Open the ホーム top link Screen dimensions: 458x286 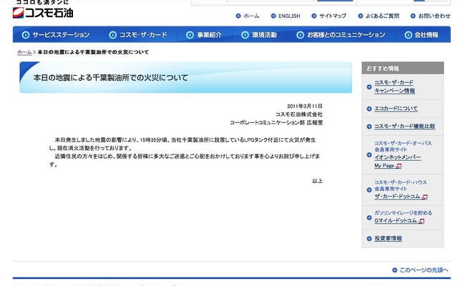point(251,16)
